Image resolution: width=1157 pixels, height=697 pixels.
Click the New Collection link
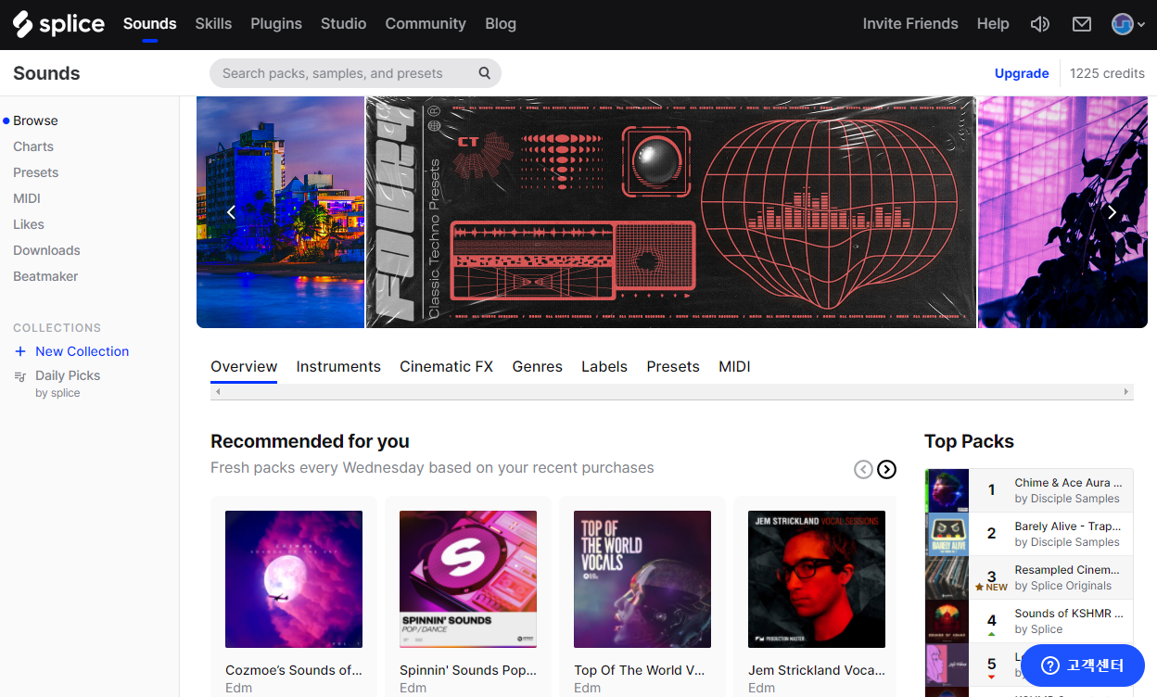tap(82, 351)
